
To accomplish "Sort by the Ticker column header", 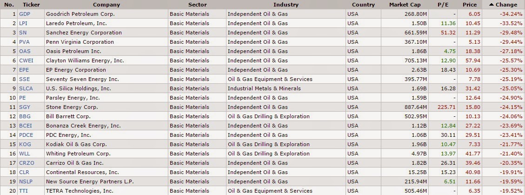I will 31,5.
